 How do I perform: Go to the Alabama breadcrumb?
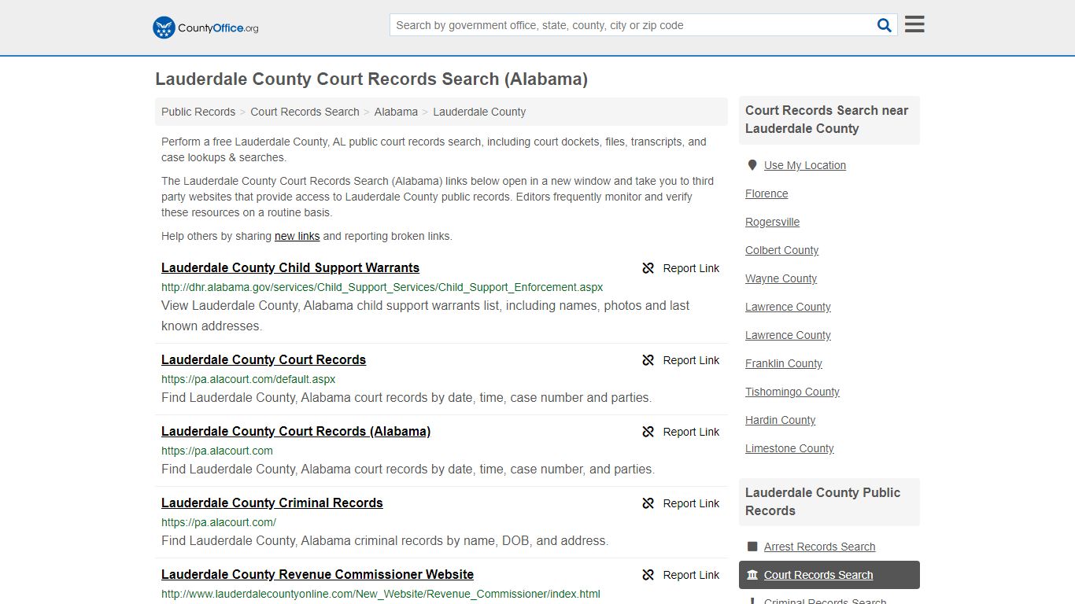pos(396,112)
